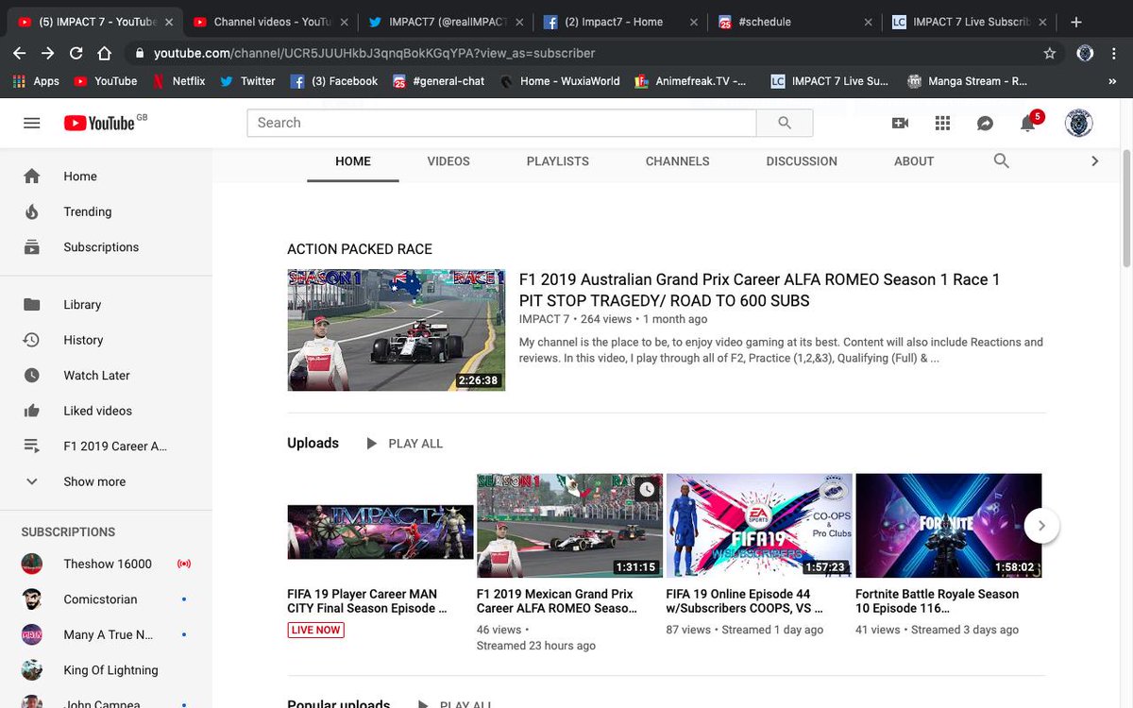Switch to the HOME channel tab
The height and width of the screenshot is (708, 1133).
click(x=353, y=161)
